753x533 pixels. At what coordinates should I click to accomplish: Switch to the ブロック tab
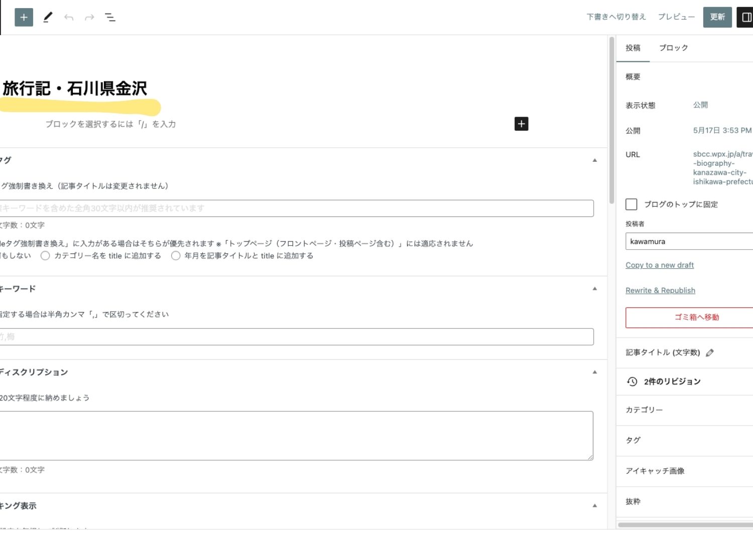pyautogui.click(x=673, y=48)
